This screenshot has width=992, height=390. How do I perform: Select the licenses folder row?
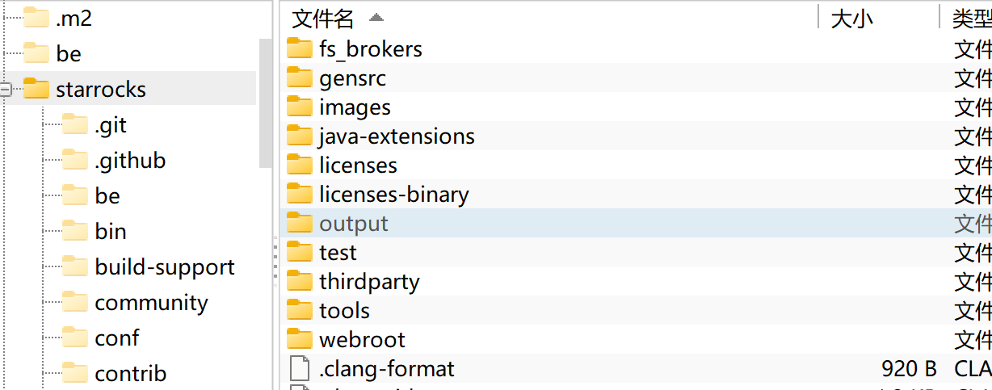(x=636, y=166)
